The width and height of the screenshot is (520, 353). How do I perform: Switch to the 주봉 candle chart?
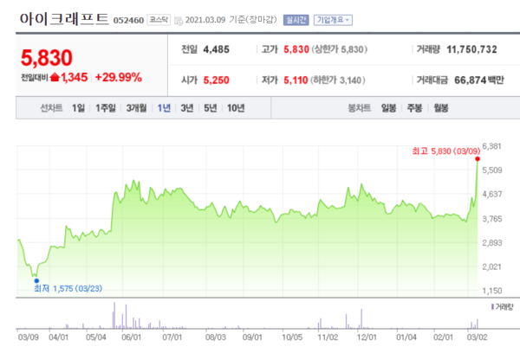point(414,108)
